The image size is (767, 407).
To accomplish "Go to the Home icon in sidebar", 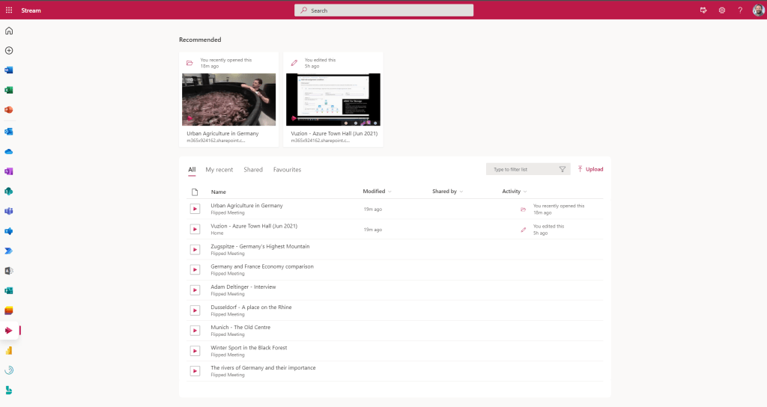I will [x=9, y=31].
